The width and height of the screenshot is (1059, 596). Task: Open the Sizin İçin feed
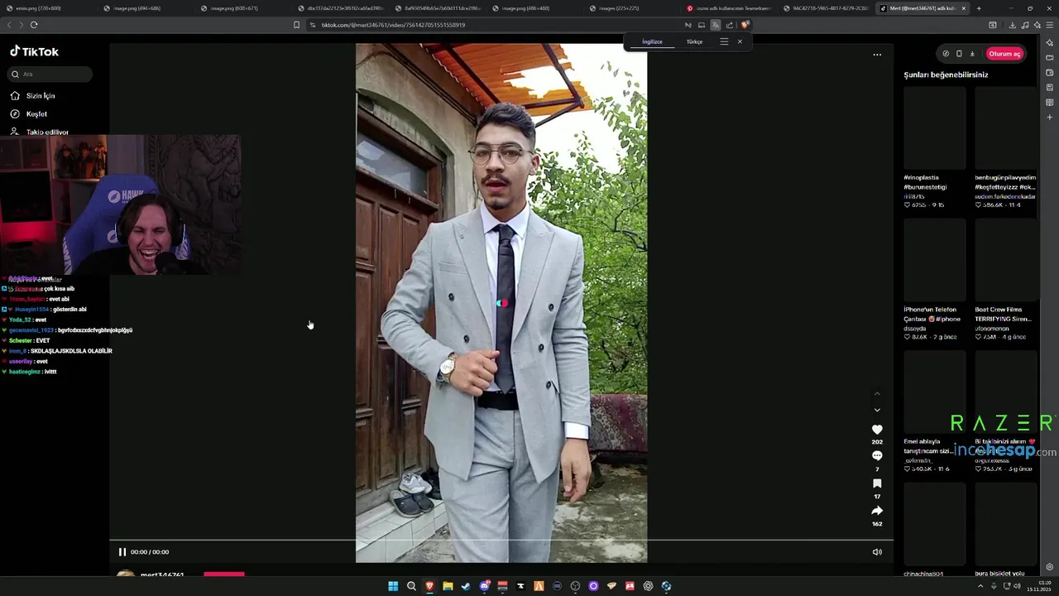[33, 96]
